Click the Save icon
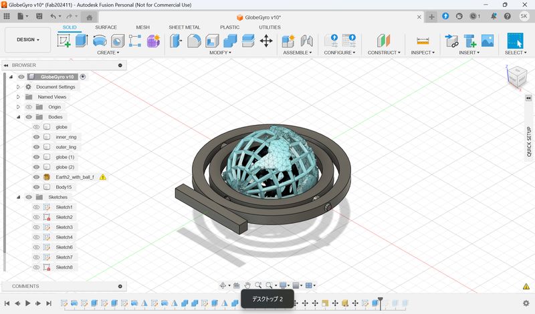The image size is (535, 314). coord(39,16)
